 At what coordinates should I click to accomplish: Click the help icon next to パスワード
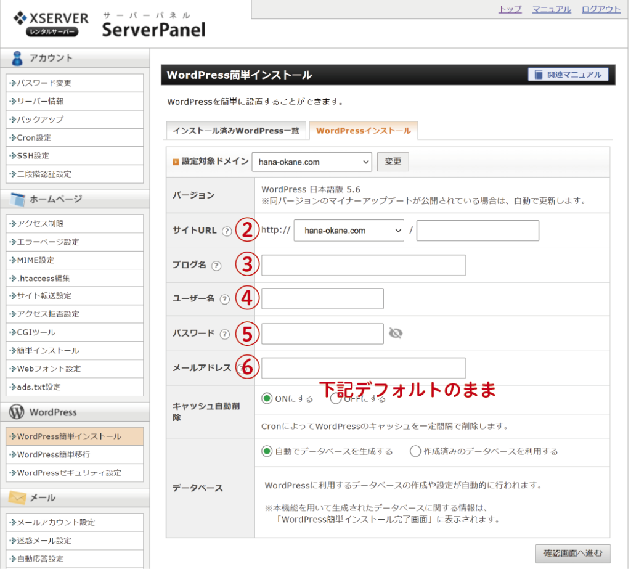tap(224, 334)
